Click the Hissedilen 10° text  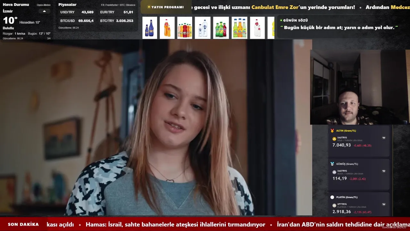click(x=30, y=22)
